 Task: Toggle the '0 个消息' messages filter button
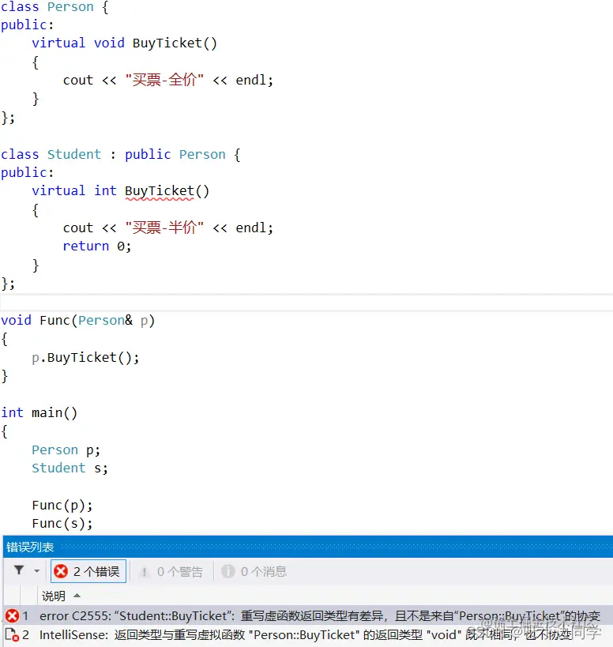[x=255, y=571]
